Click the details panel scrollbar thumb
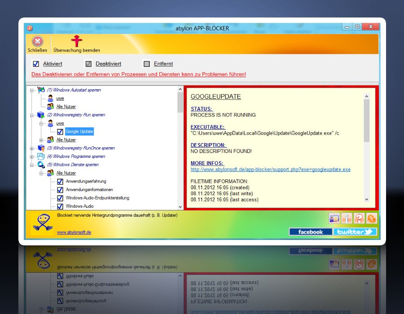The width and height of the screenshot is (404, 314). pyautogui.click(x=367, y=121)
